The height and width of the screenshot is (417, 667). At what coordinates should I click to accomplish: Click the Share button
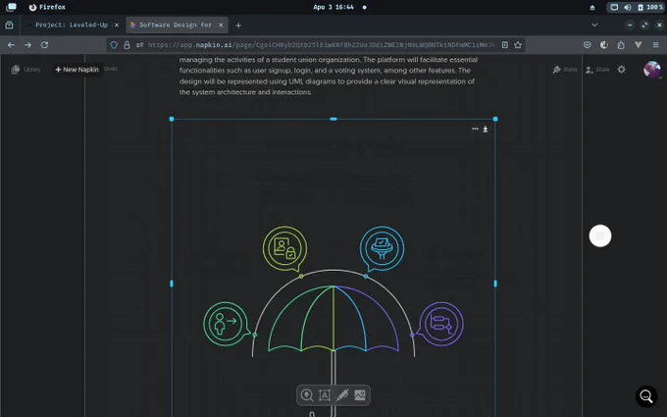[597, 70]
